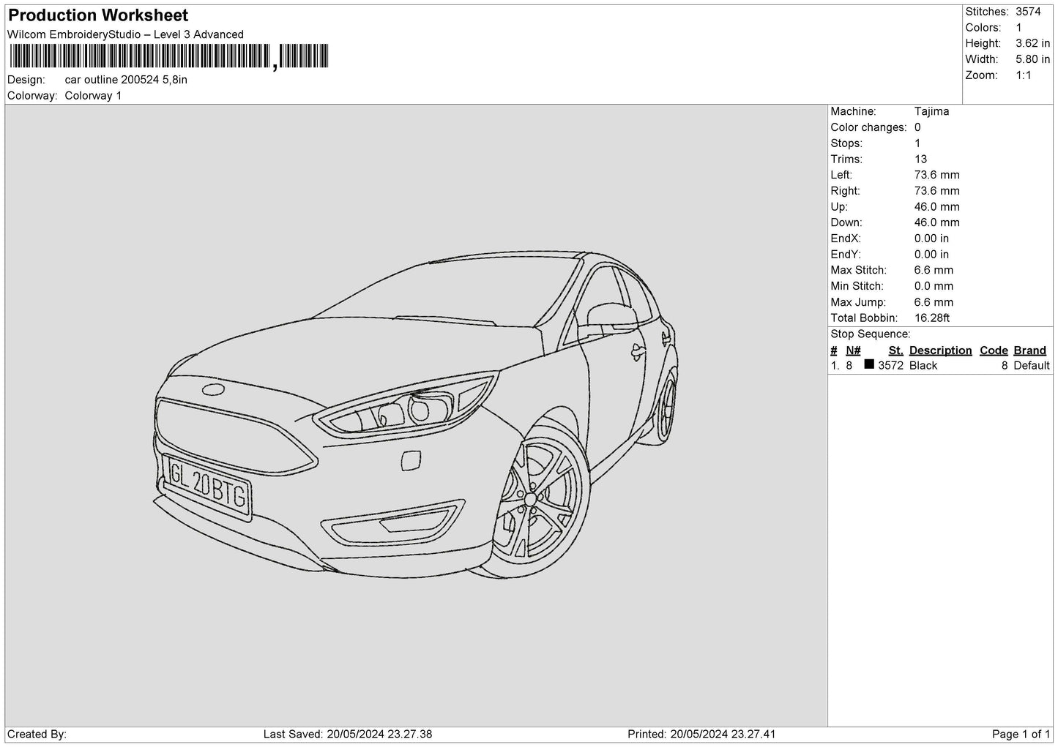
Task: Click the Code column header
Action: click(994, 350)
